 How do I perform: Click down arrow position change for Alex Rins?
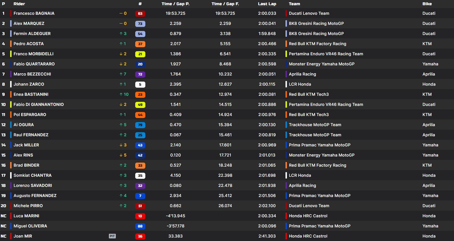121,155
